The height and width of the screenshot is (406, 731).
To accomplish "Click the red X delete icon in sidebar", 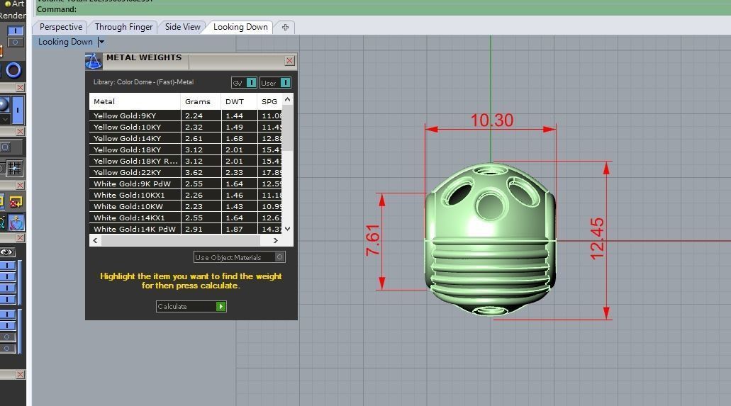I will coord(16,203).
